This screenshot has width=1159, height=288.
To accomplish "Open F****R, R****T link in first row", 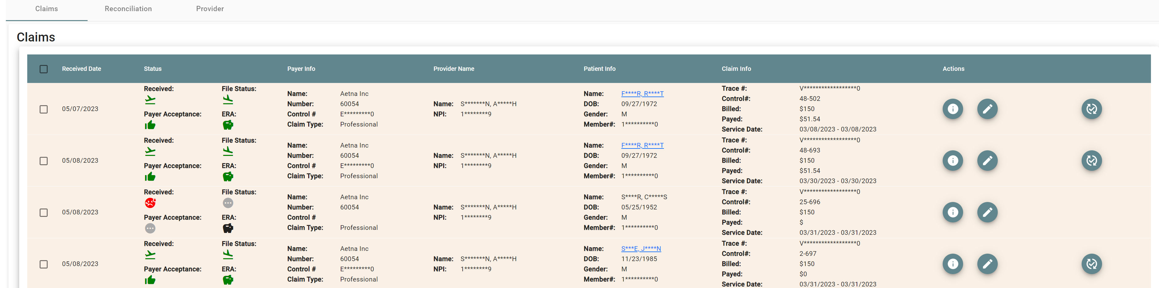I will (x=642, y=94).
